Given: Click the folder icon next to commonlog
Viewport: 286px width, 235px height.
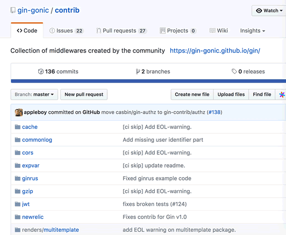Looking at the screenshot, I should click(18, 140).
